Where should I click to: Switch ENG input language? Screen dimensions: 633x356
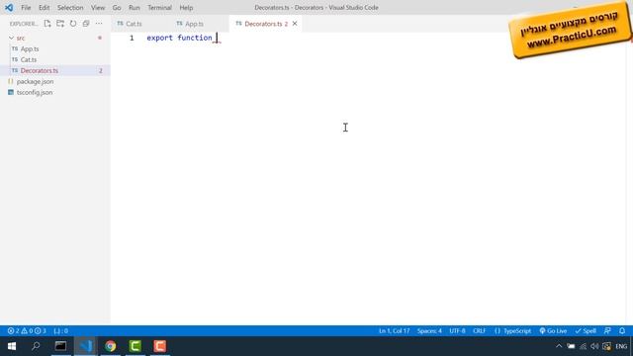(621, 346)
